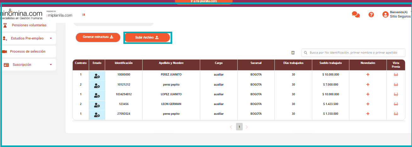The height and width of the screenshot is (147, 412).
Task: Click the Subir Archivo button
Action: tap(147, 38)
